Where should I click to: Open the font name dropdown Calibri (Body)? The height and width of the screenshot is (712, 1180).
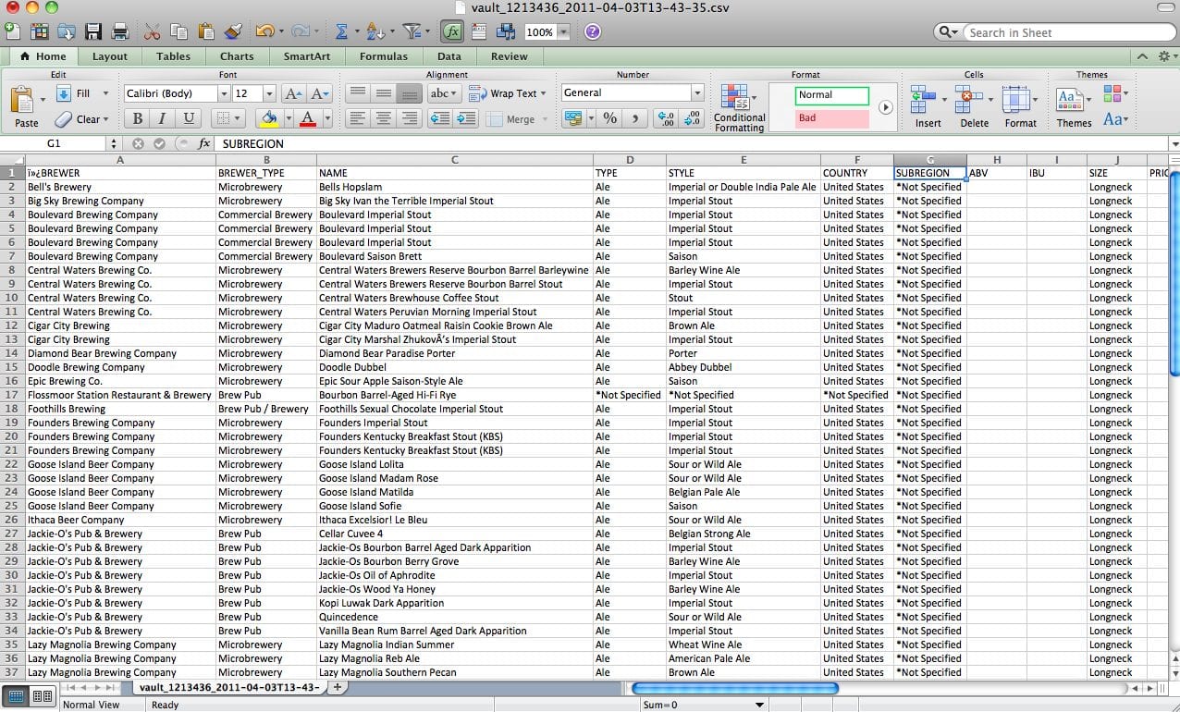coord(224,93)
